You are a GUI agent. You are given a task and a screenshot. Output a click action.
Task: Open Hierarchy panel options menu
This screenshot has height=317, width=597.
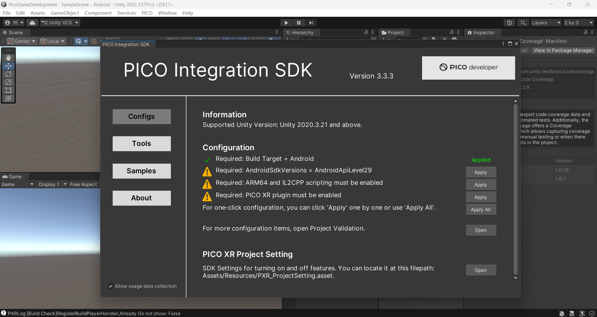click(373, 32)
